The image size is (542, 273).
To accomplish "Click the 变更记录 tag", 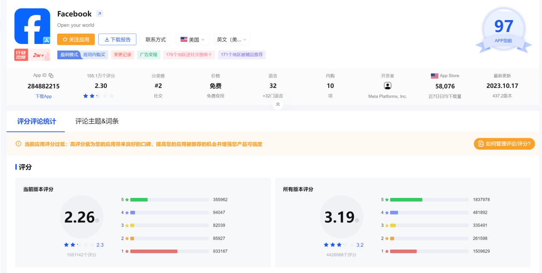I will [x=122, y=55].
